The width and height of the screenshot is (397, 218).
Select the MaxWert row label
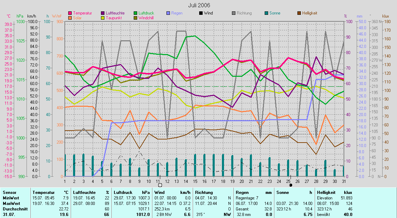pyautogui.click(x=11, y=204)
